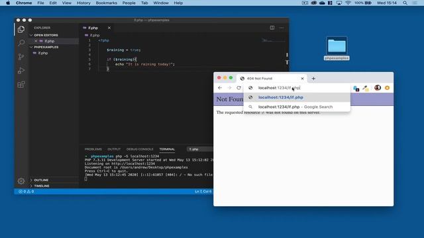Open the History menu

(x=83, y=3)
